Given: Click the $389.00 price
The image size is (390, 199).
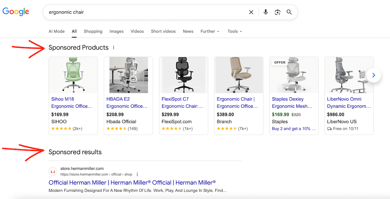Looking at the screenshot, I should point(225,115).
